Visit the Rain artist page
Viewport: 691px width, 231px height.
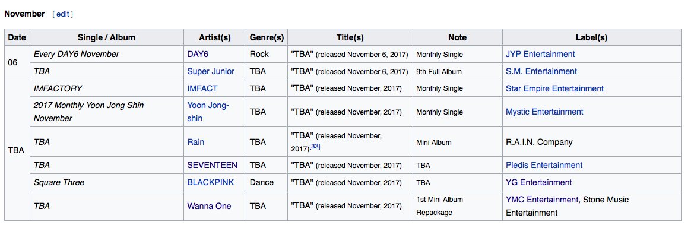tap(196, 142)
